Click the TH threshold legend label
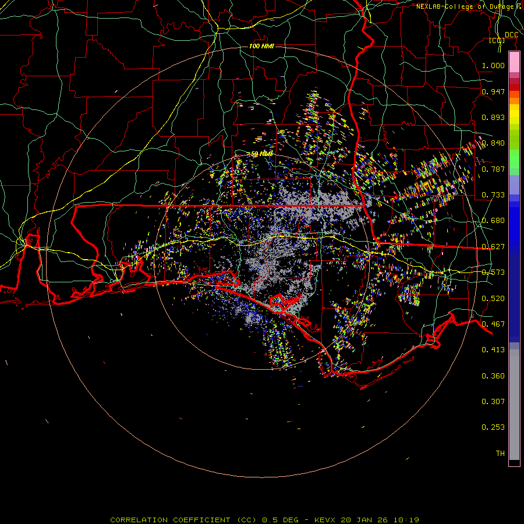Image resolution: width=524 pixels, height=524 pixels. coord(500,454)
